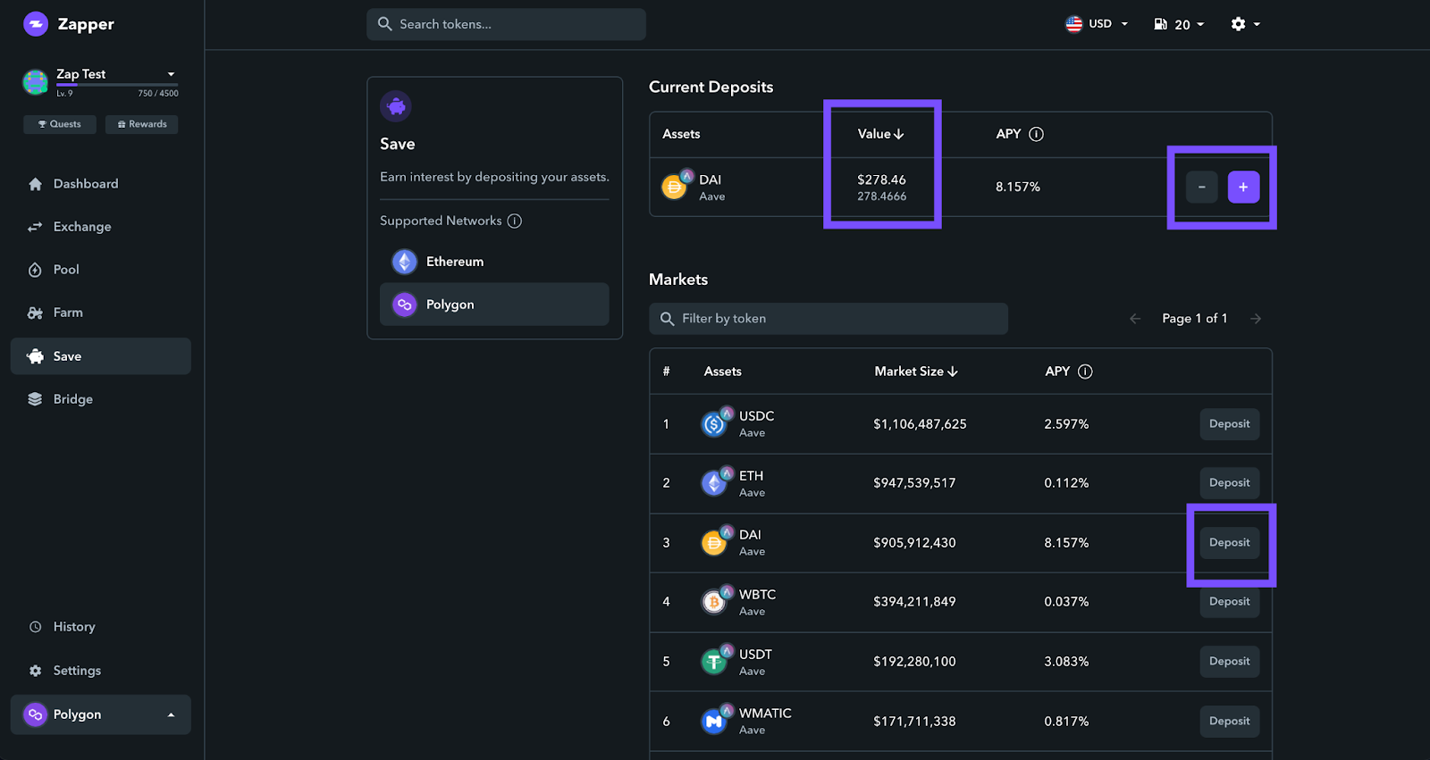1430x760 pixels.
Task: Open the gas price 20 dropdown
Action: tap(1180, 24)
